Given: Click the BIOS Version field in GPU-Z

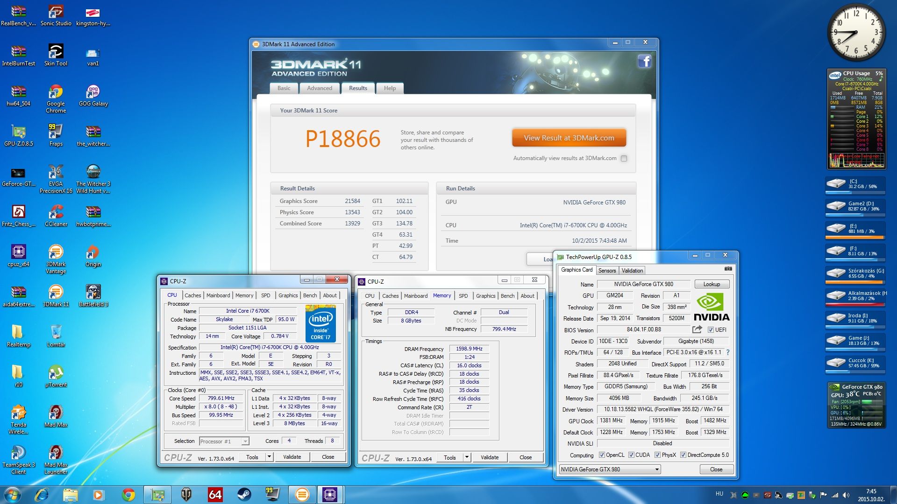Looking at the screenshot, I should (643, 329).
